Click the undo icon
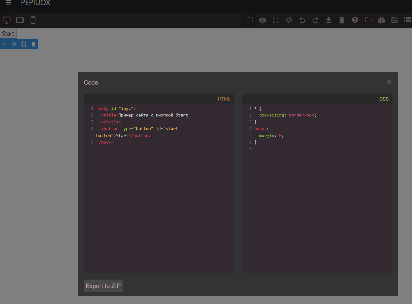 [x=302, y=20]
